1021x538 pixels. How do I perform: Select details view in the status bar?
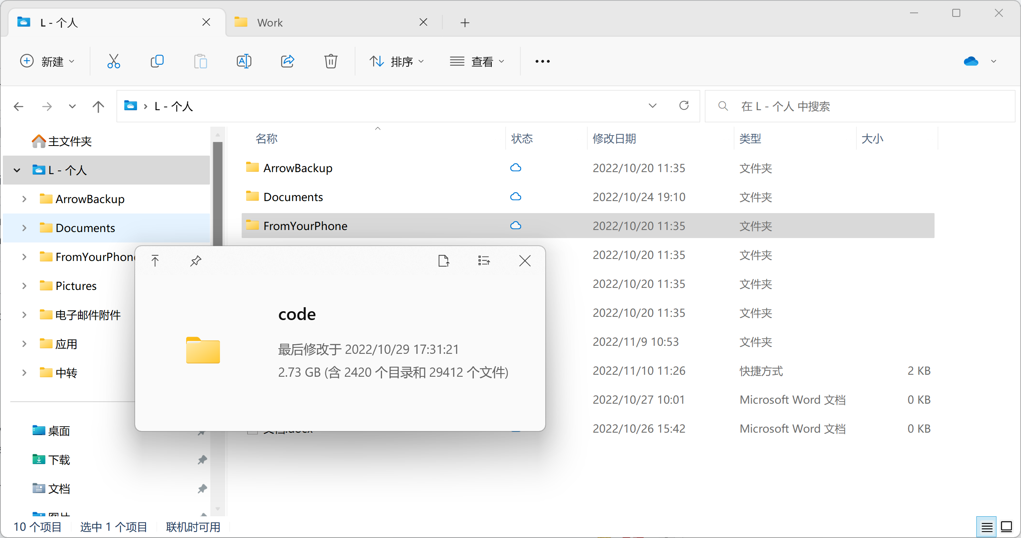tap(986, 526)
